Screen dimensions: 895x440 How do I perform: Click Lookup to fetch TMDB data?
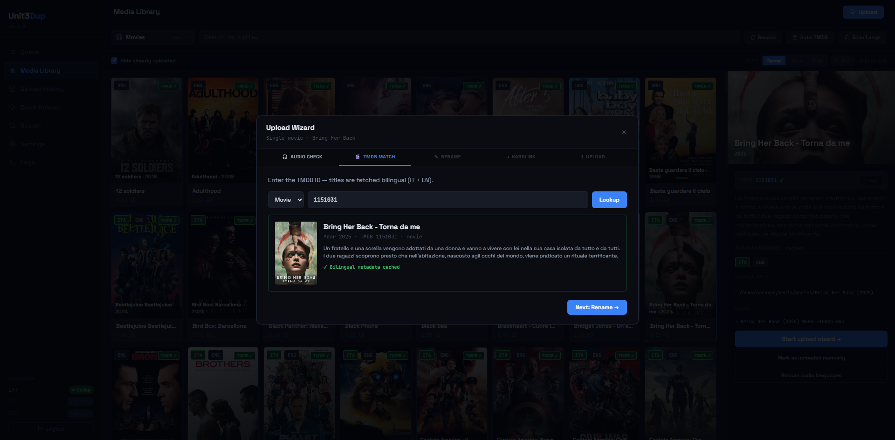[x=609, y=199]
